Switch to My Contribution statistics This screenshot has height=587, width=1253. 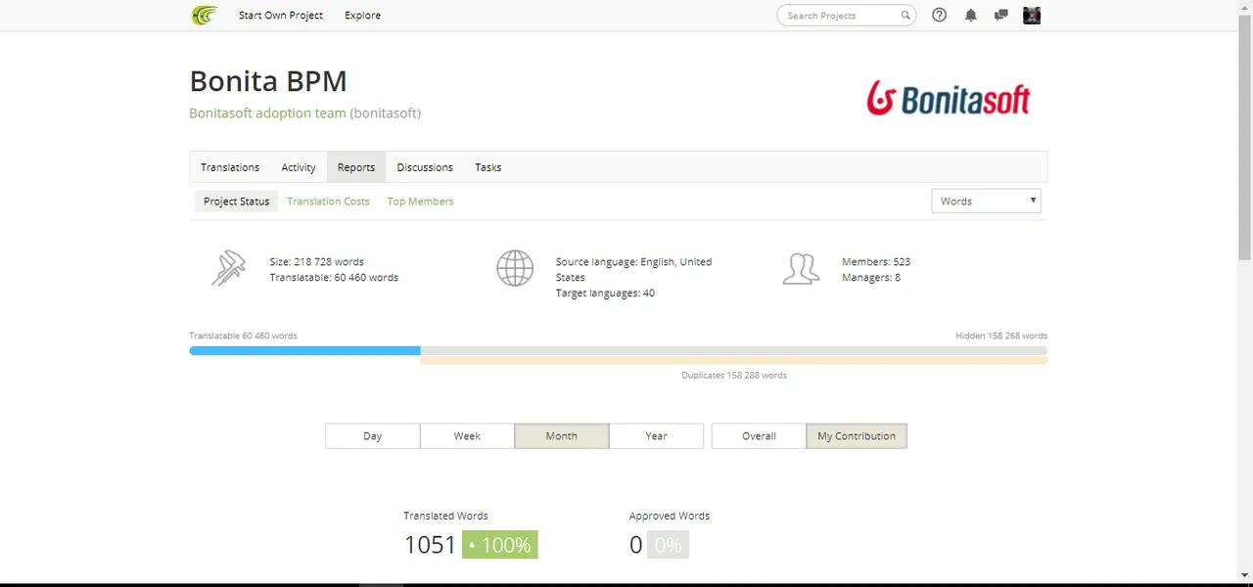[857, 435]
